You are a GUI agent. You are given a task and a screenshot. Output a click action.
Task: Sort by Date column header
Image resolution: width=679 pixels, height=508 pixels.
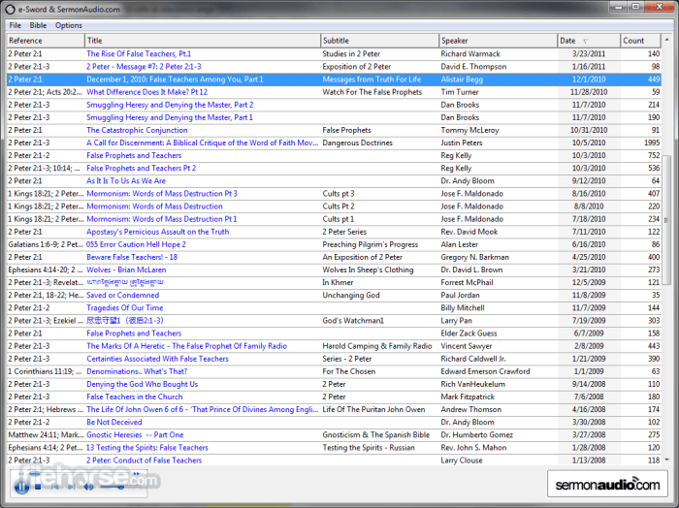tap(589, 41)
